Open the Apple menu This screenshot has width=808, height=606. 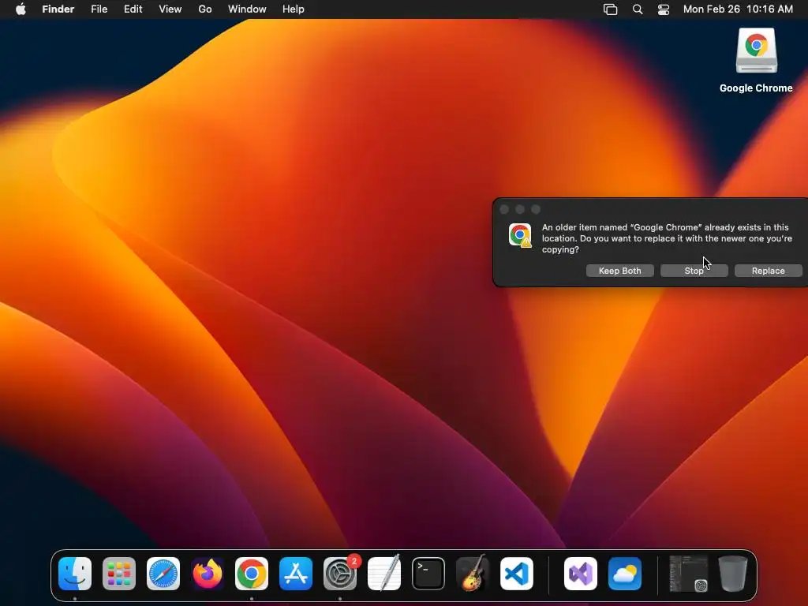pyautogui.click(x=21, y=9)
